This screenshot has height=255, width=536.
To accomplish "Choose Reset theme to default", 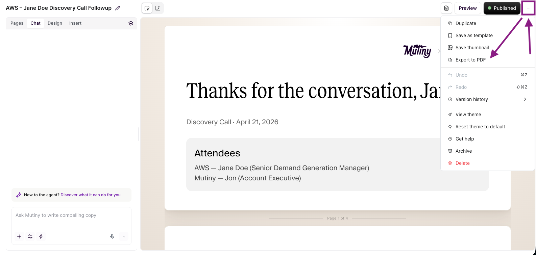I will coord(488,127).
